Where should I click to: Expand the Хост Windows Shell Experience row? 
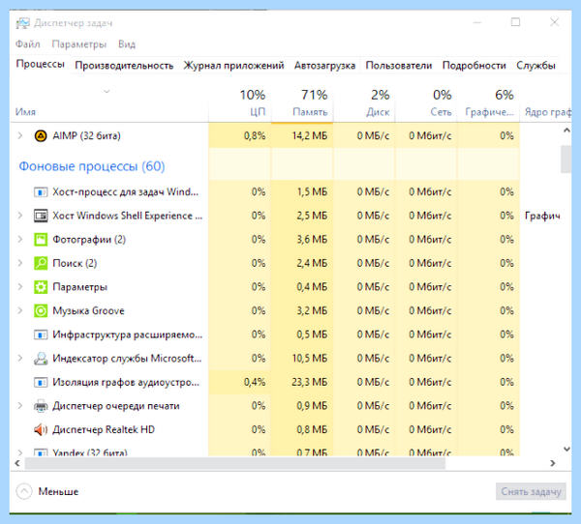click(20, 216)
